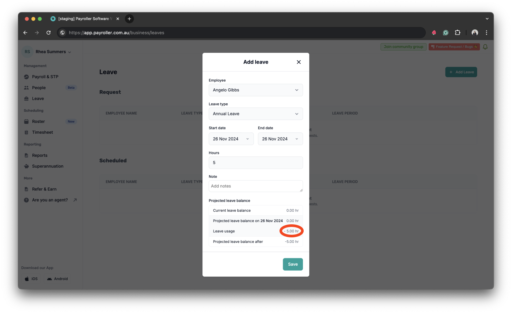Click the Add notes text area
The width and height of the screenshot is (512, 313).
pos(256,186)
